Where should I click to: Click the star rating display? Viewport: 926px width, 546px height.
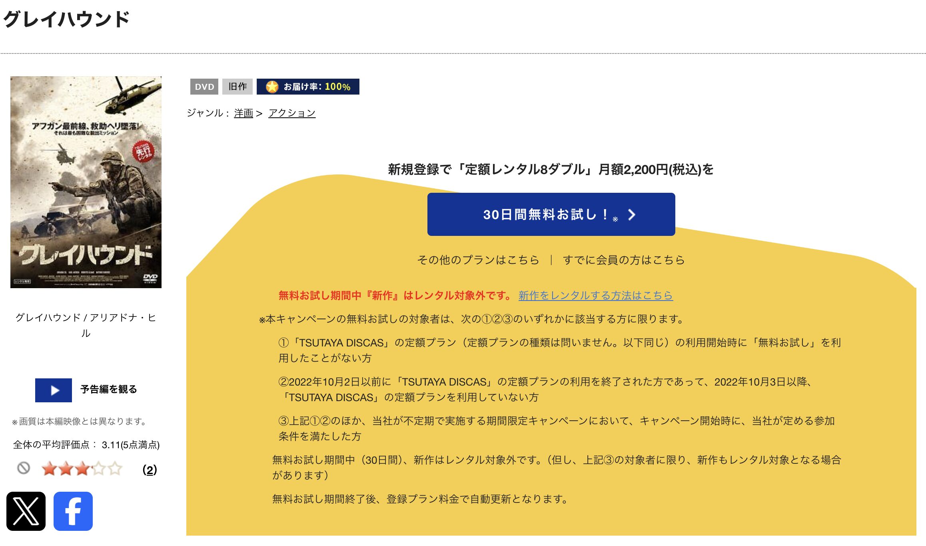pos(82,469)
